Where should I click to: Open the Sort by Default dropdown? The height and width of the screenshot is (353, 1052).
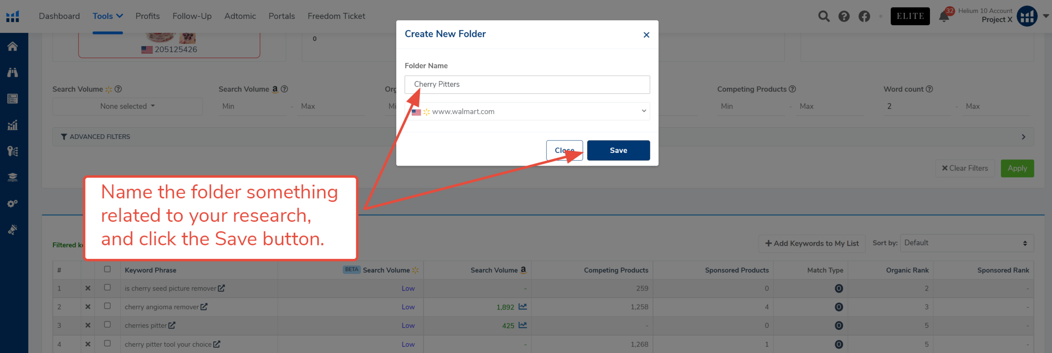pos(966,243)
